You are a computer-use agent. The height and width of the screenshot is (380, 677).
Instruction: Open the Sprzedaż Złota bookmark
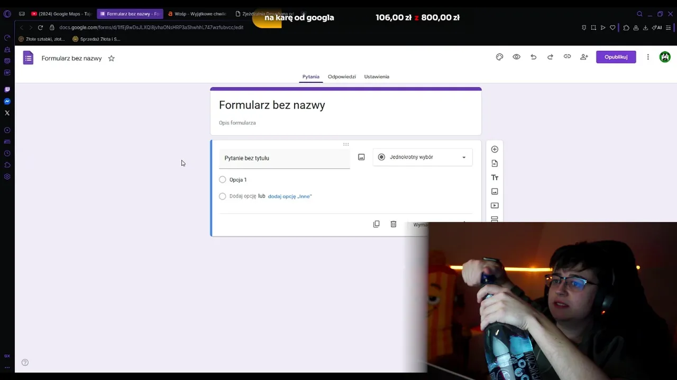click(x=96, y=39)
